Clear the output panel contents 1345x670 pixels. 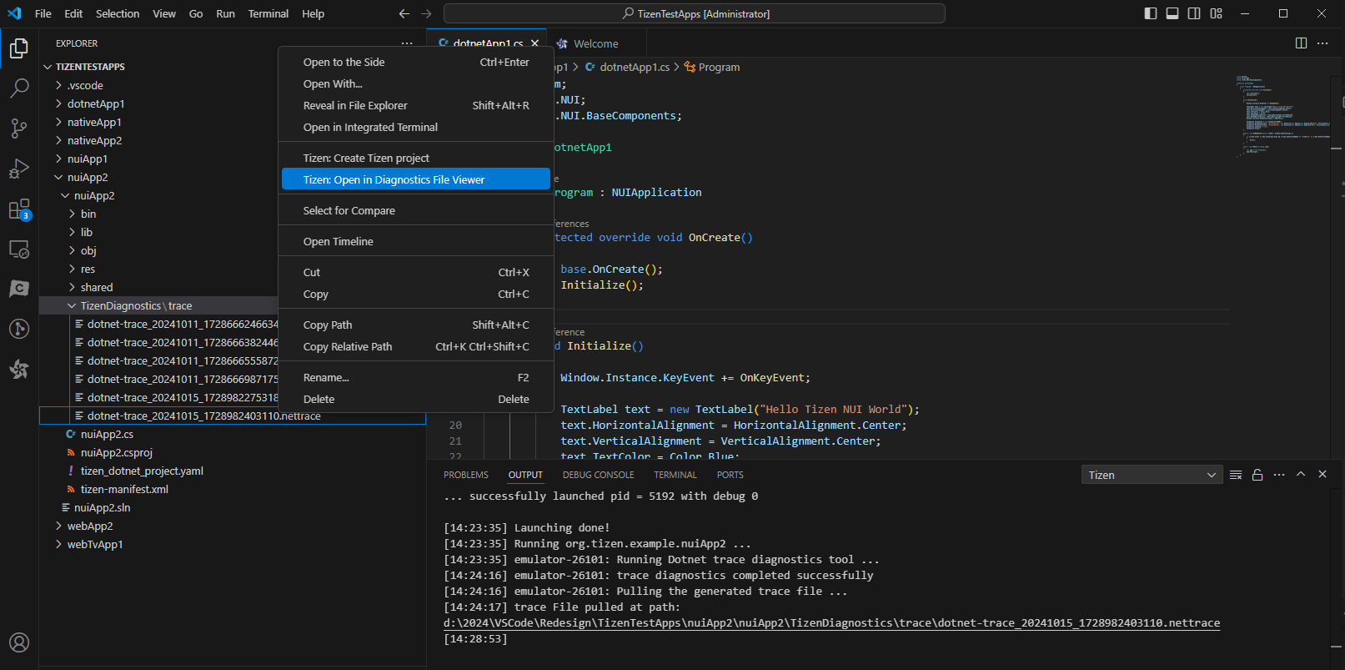[x=1236, y=475]
